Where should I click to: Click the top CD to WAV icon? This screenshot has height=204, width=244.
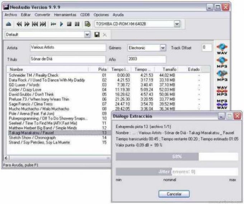pyautogui.click(x=222, y=49)
